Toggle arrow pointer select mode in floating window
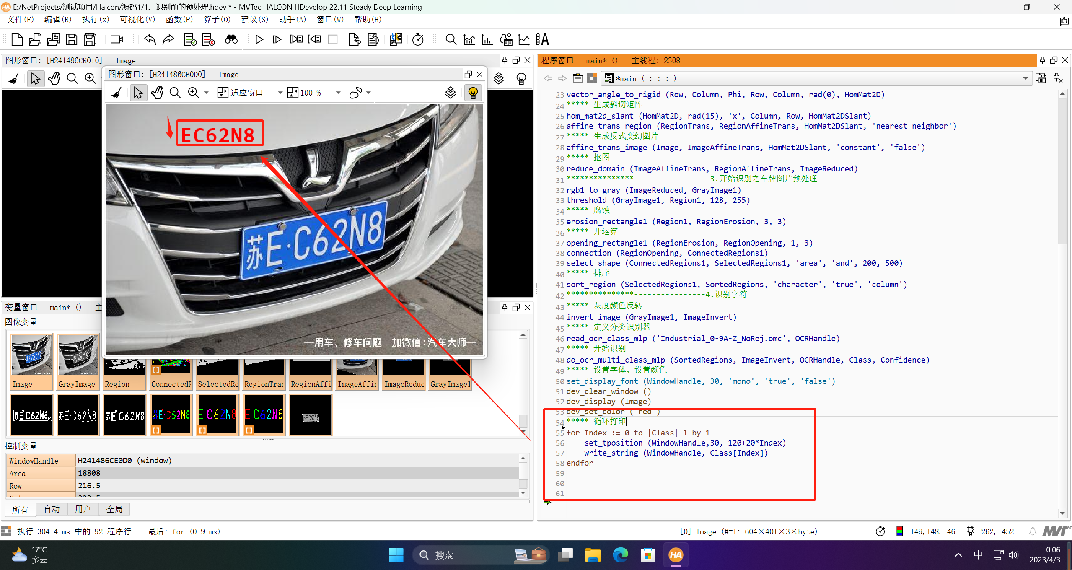 (138, 93)
